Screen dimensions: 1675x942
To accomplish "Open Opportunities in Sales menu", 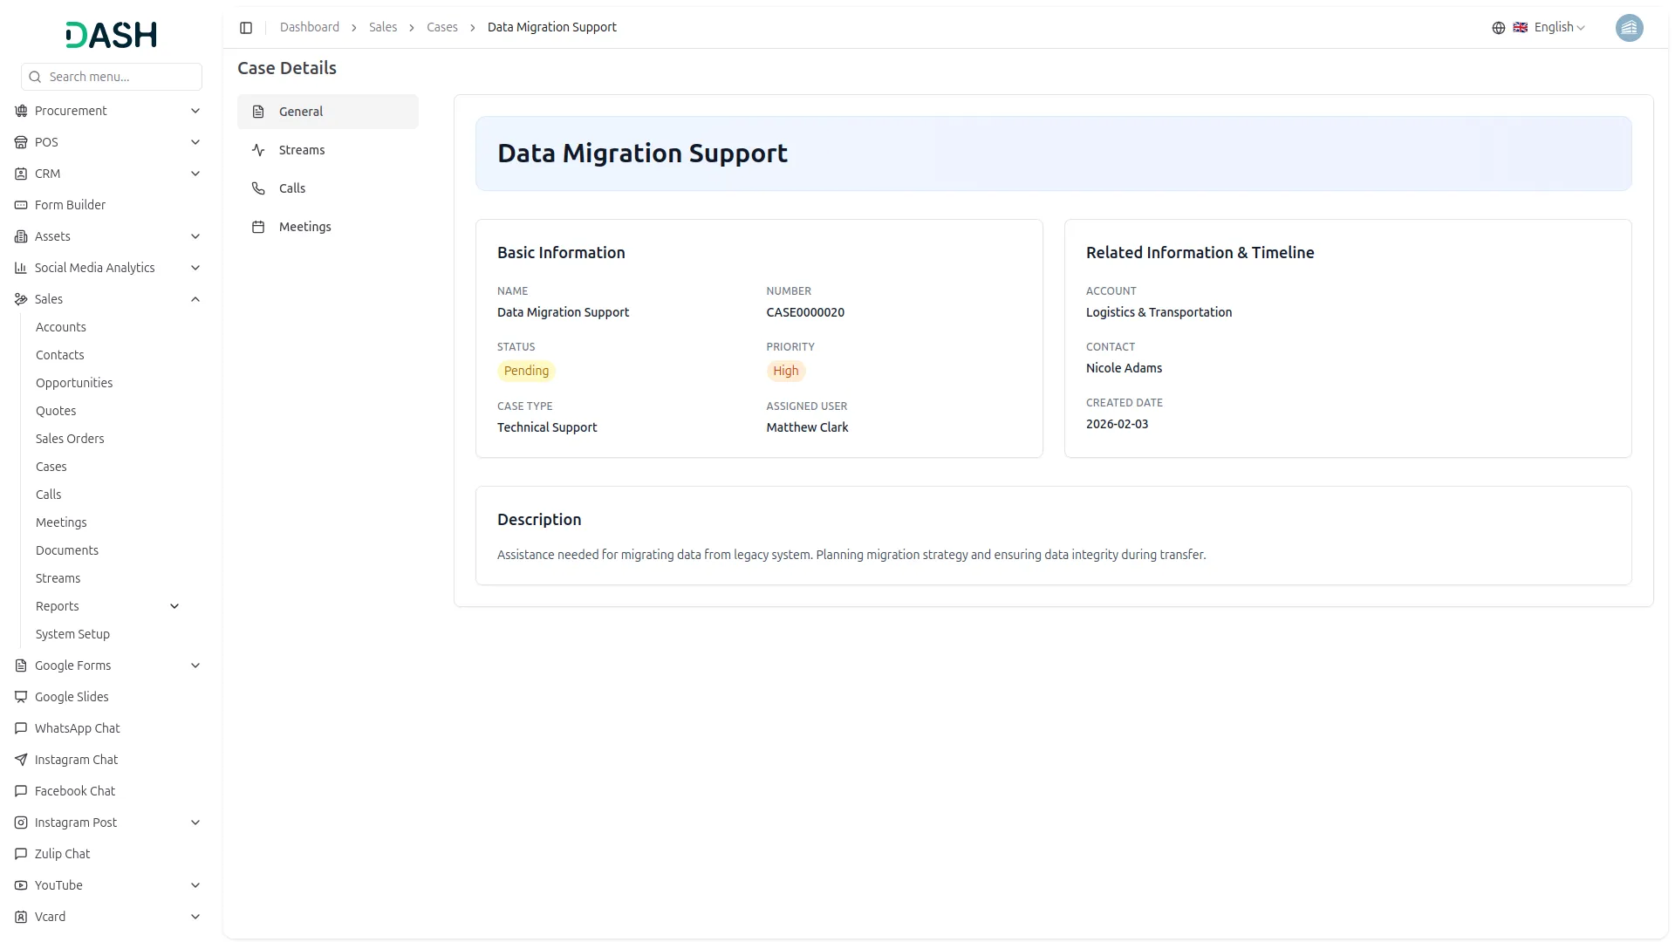I will tap(74, 383).
